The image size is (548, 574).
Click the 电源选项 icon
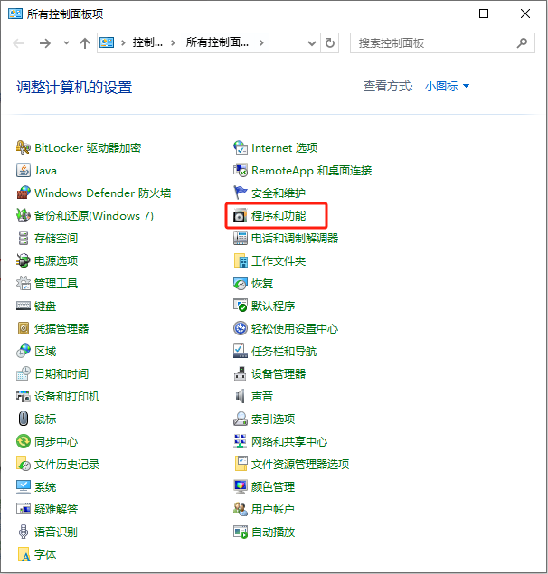coord(24,260)
